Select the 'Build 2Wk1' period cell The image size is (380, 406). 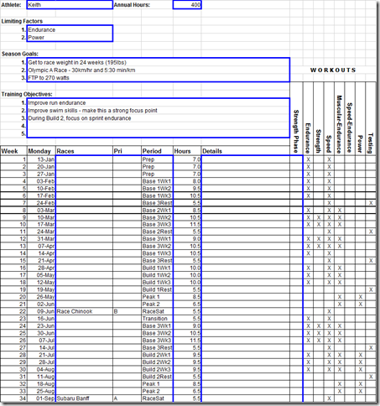coord(157,355)
